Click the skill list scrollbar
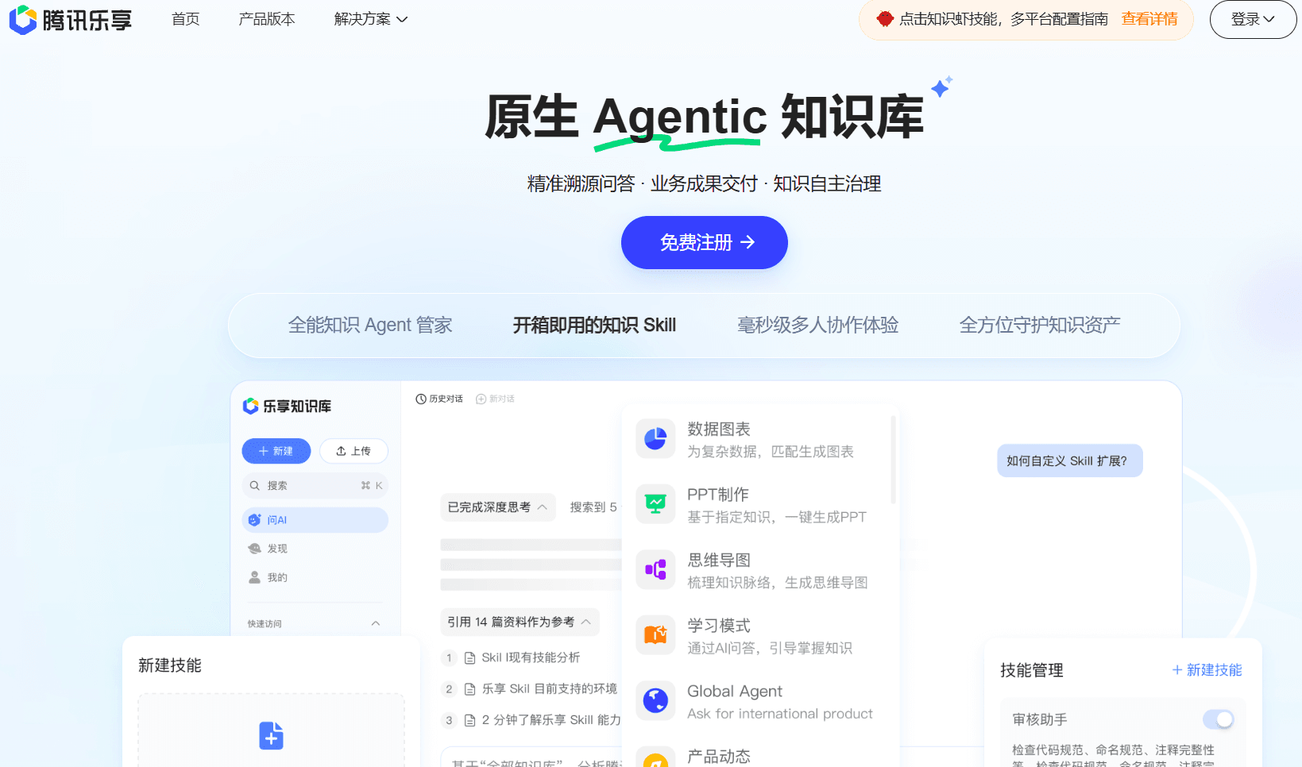Image resolution: width=1302 pixels, height=767 pixels. (x=894, y=460)
